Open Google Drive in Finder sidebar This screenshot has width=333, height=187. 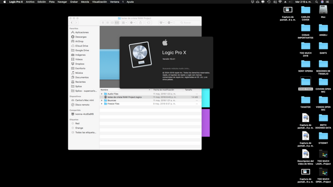[x=82, y=50]
